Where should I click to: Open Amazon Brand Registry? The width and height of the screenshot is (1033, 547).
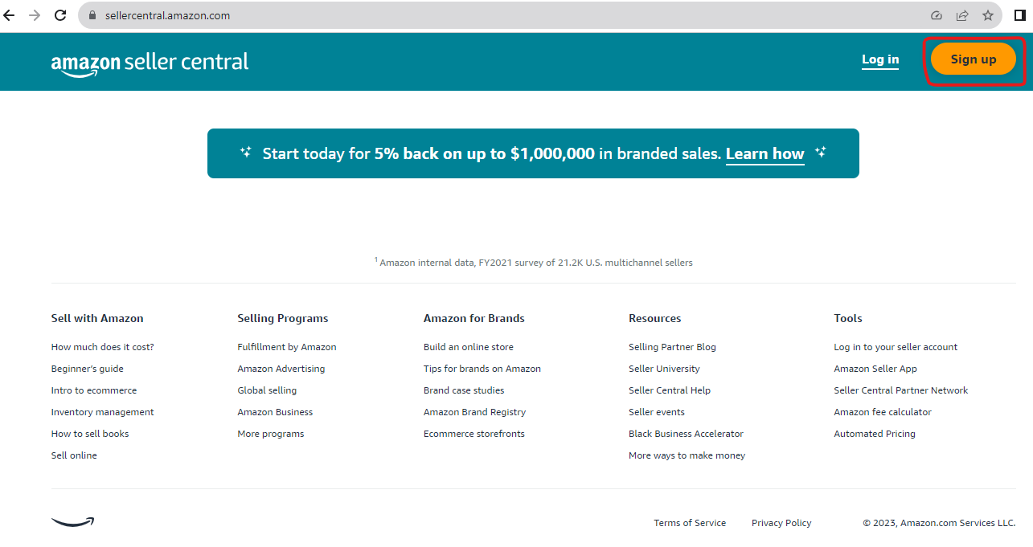point(474,412)
